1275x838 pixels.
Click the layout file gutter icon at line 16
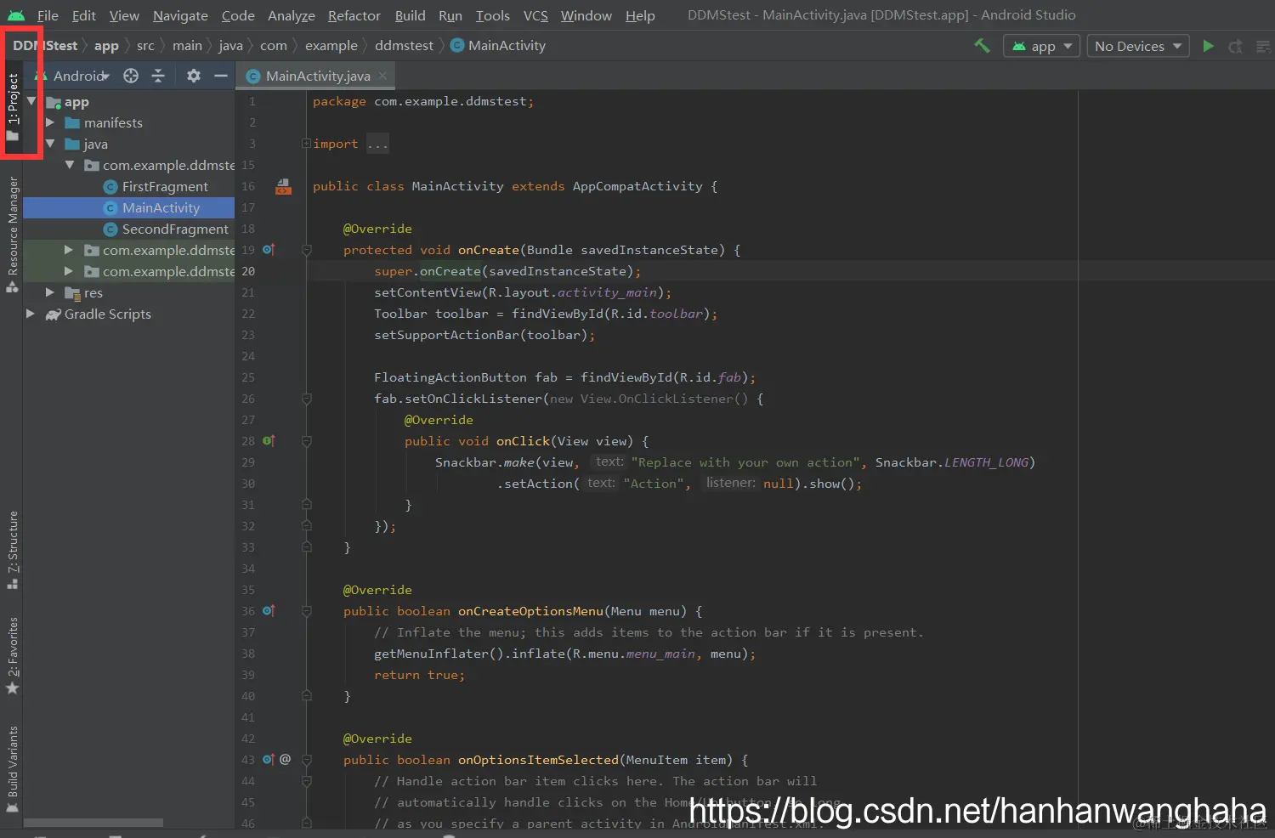tap(283, 186)
